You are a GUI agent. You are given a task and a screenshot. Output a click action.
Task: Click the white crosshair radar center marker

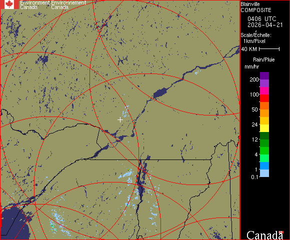coord(120,120)
